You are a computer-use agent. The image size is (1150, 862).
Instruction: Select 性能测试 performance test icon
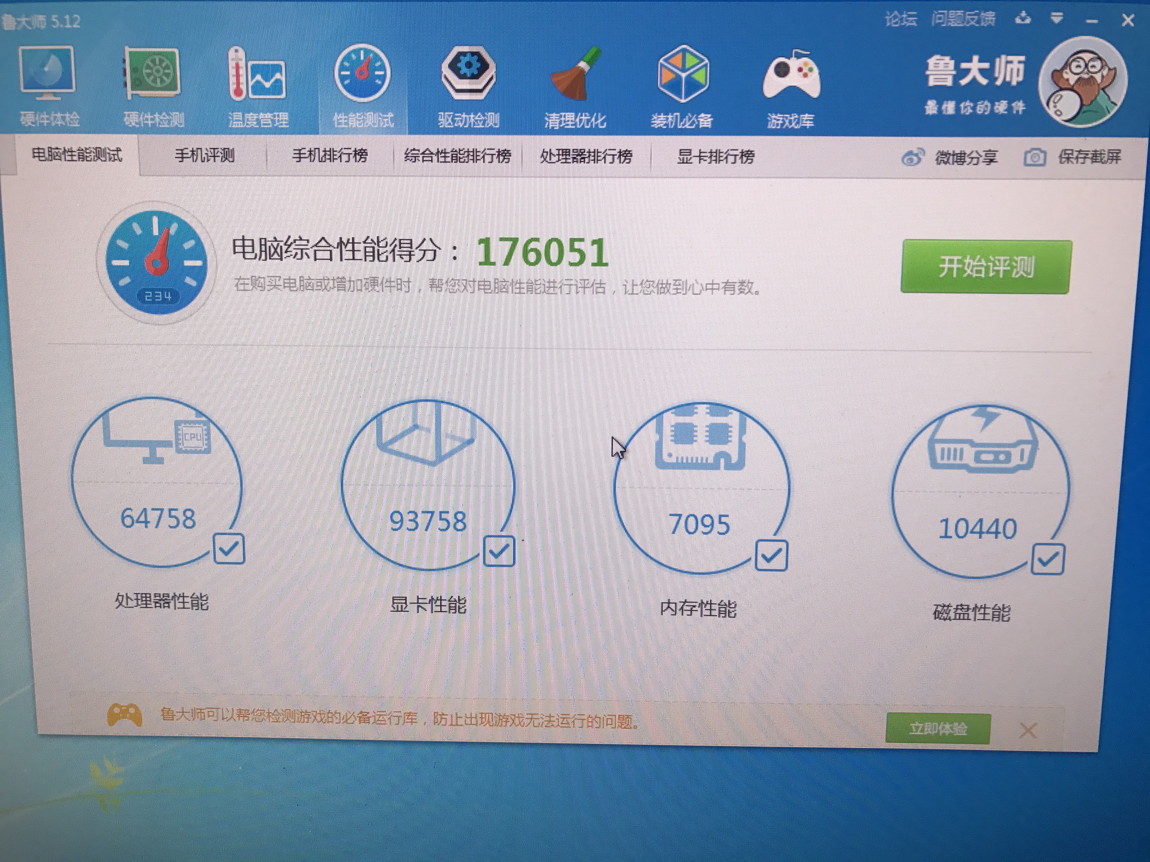(363, 86)
